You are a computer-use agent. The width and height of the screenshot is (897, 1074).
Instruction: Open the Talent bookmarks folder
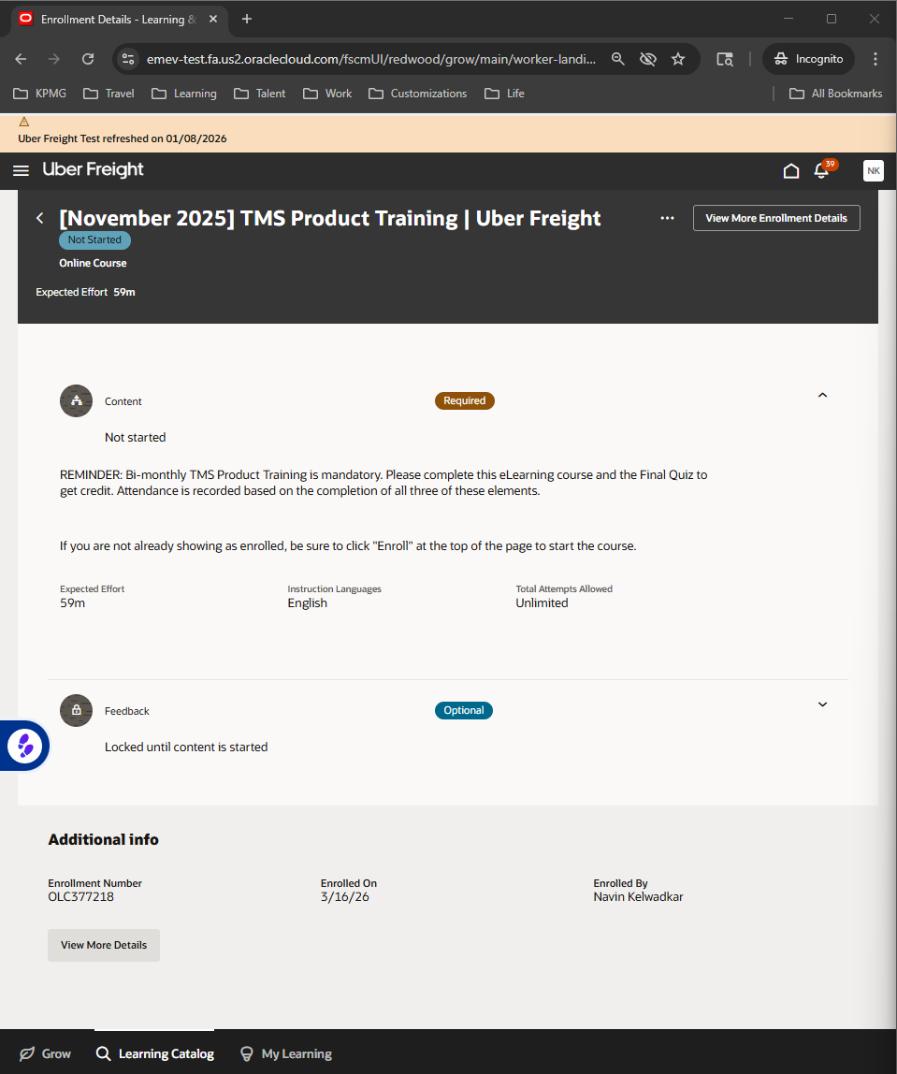(x=259, y=94)
